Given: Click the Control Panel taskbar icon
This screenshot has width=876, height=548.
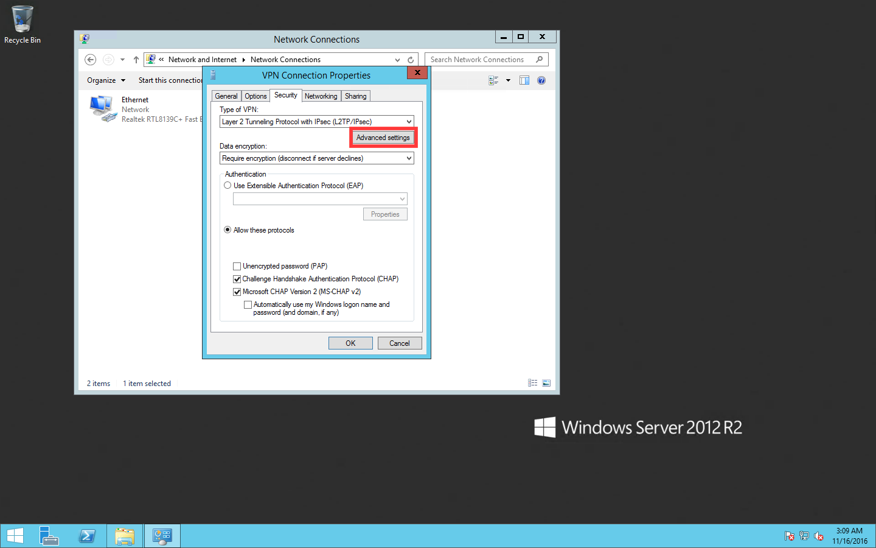Looking at the screenshot, I should tap(162, 536).
